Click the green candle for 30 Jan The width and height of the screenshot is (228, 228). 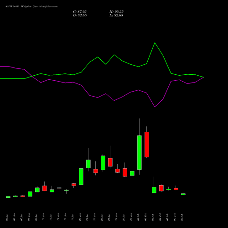(x=132, y=173)
